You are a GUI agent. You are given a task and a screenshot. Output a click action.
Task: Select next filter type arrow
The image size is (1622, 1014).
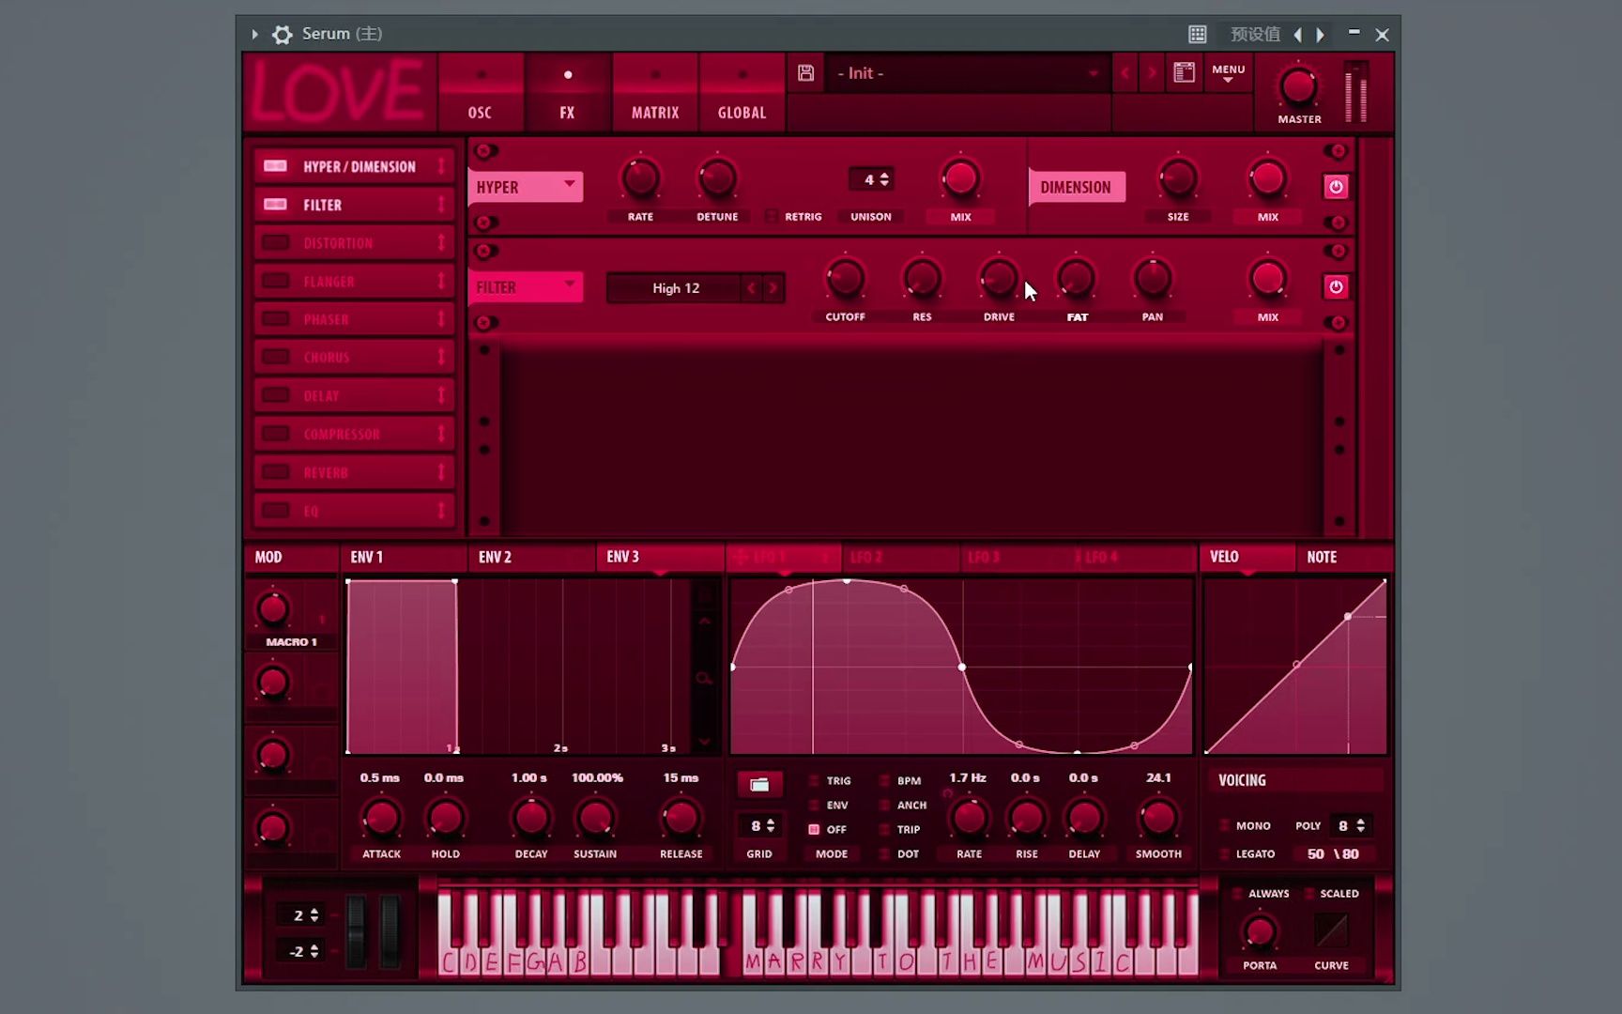(773, 288)
